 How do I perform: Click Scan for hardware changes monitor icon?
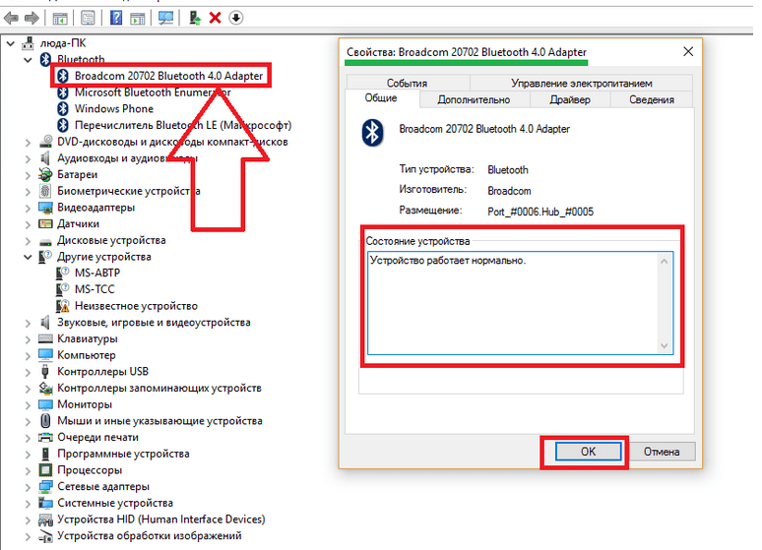(165, 18)
